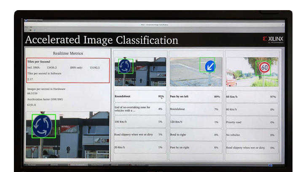Click the Accelerated Image Classification title
This screenshot has height=172, width=306.
point(102,40)
